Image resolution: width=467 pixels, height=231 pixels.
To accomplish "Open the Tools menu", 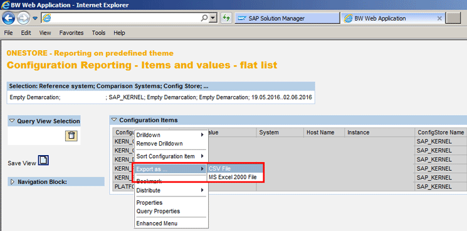I will tap(98, 33).
